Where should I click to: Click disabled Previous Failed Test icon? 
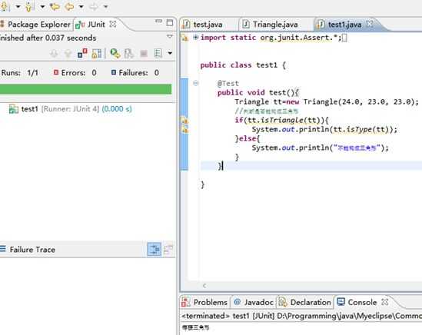tap(68, 54)
